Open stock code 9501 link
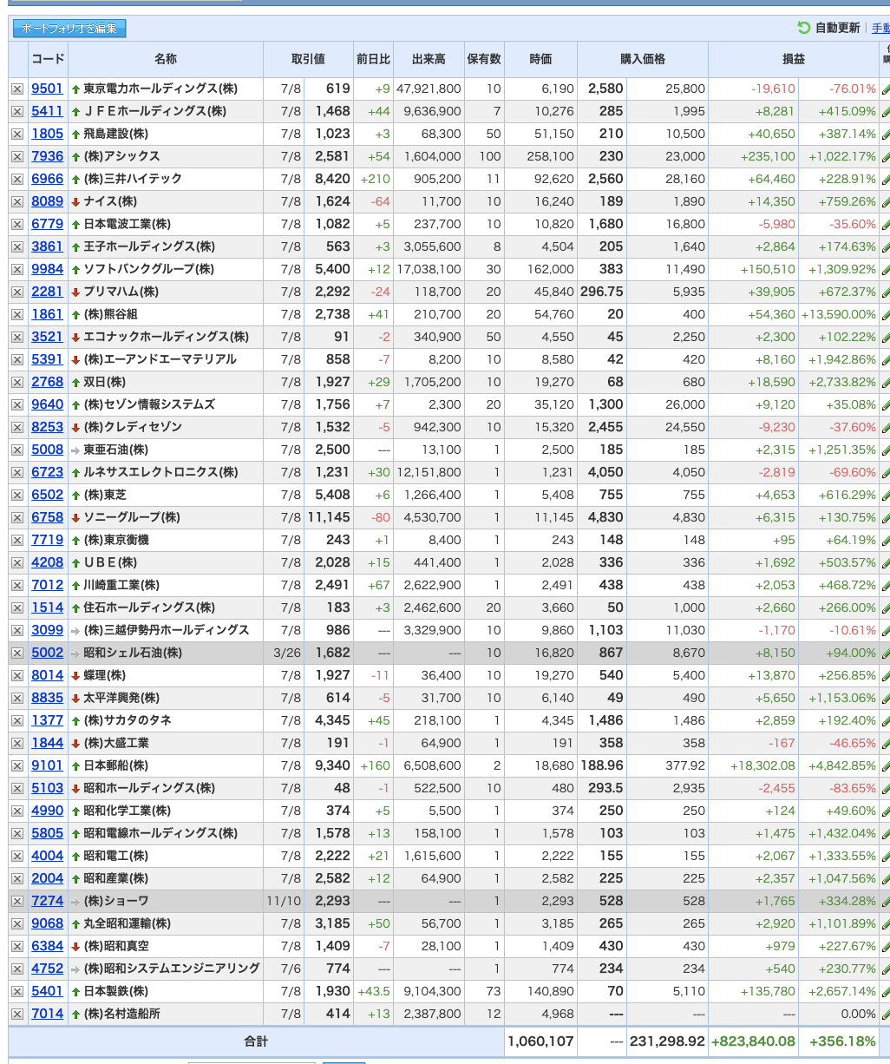890x1064 pixels. (x=47, y=89)
